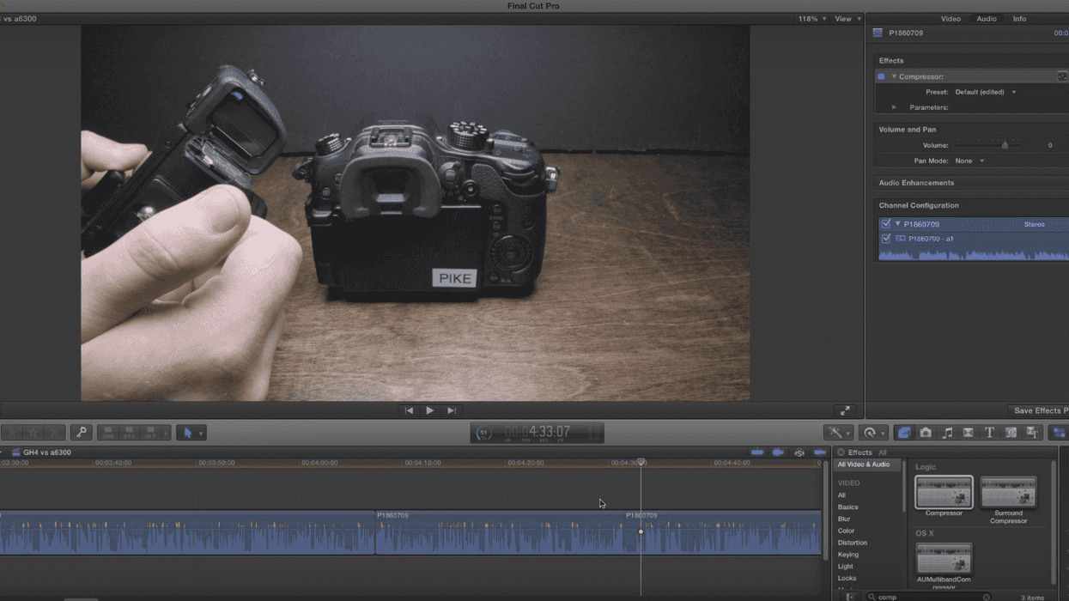Viewport: 1069px width, 601px height.
Task: Open the tool selection dropdown arrow
Action: click(201, 434)
